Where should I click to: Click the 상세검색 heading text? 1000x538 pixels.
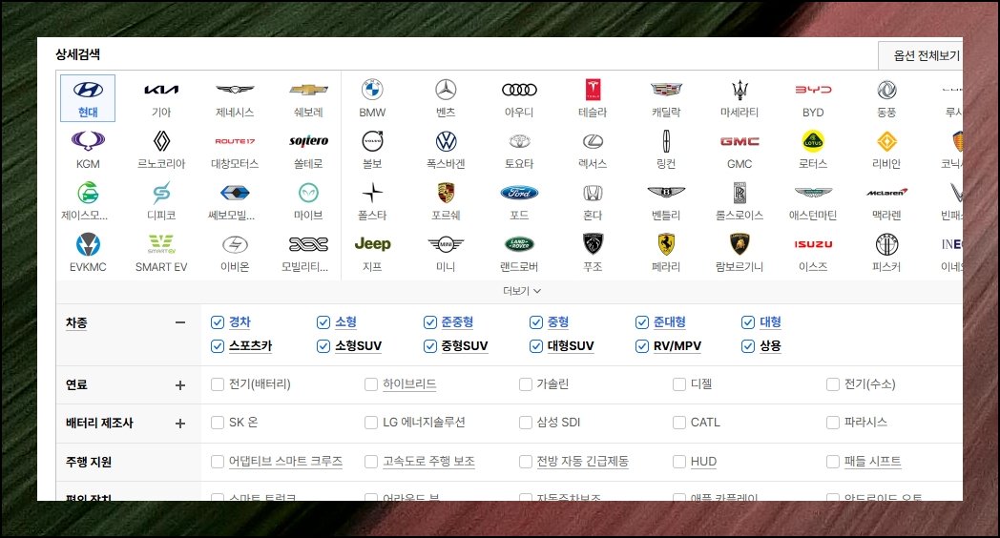78,54
